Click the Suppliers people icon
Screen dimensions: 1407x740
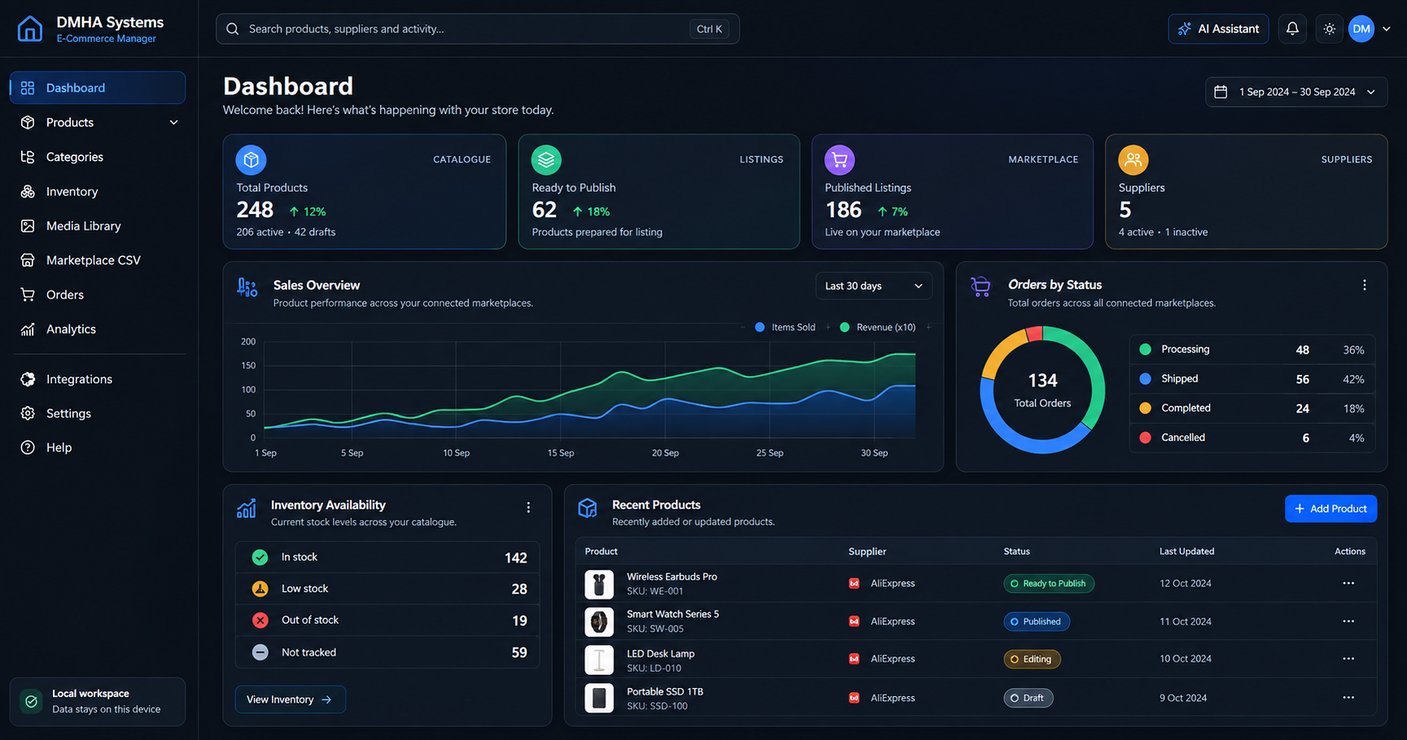click(x=1134, y=160)
